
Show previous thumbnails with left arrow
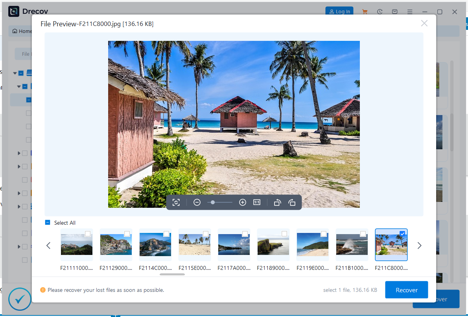point(48,245)
